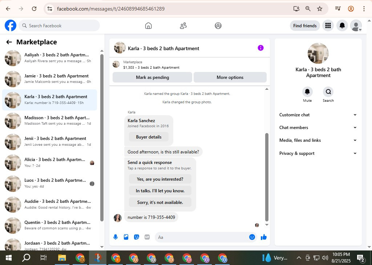
Task: Click the install app icon in address bar
Action: coord(296,9)
